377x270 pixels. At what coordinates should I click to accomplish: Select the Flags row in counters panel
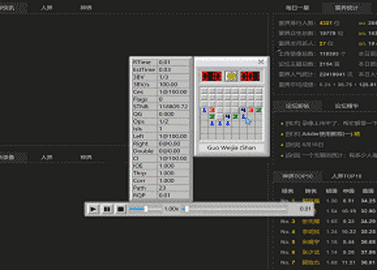tap(161, 99)
